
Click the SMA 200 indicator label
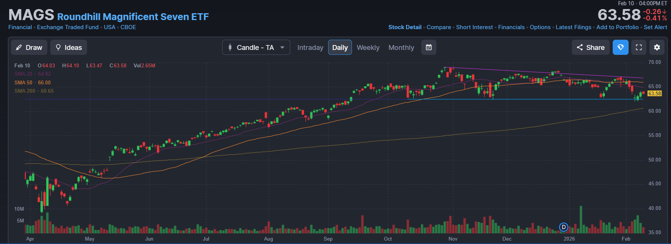click(34, 91)
